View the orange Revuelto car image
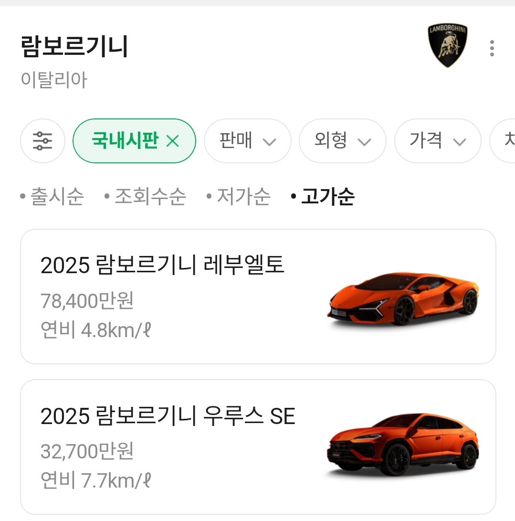 click(403, 299)
